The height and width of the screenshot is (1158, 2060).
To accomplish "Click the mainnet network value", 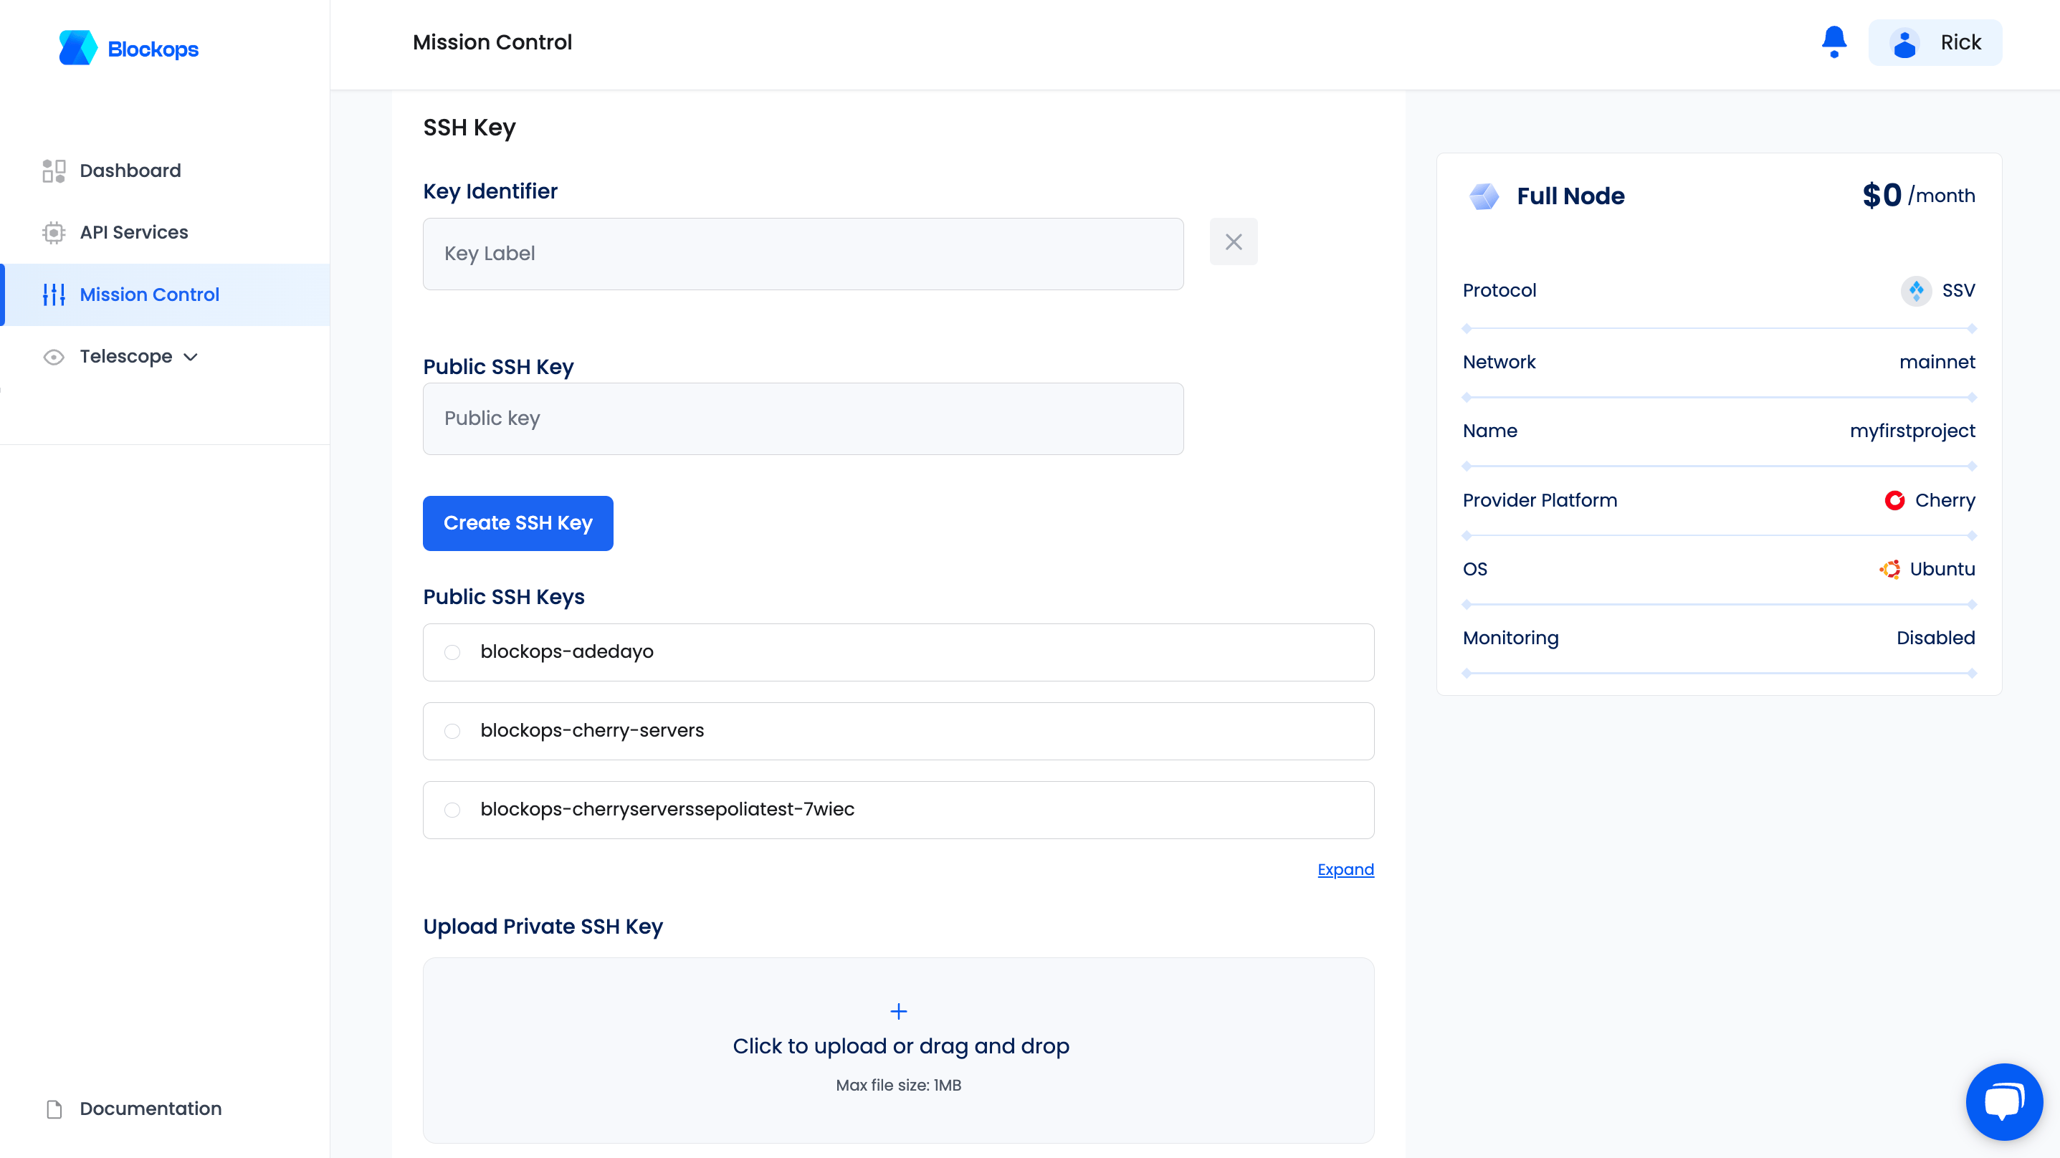I will pyautogui.click(x=1937, y=363).
